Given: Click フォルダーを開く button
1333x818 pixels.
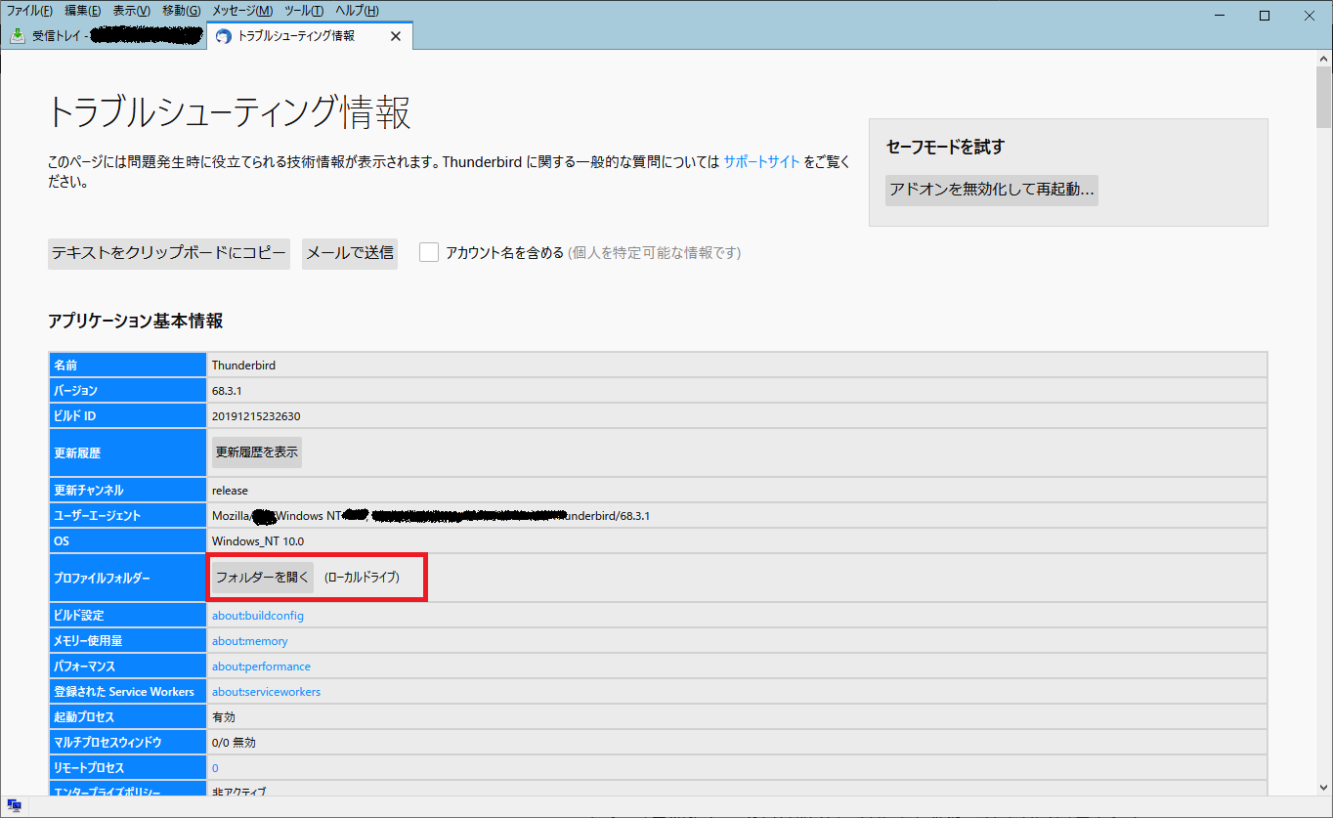Looking at the screenshot, I should pyautogui.click(x=263, y=578).
